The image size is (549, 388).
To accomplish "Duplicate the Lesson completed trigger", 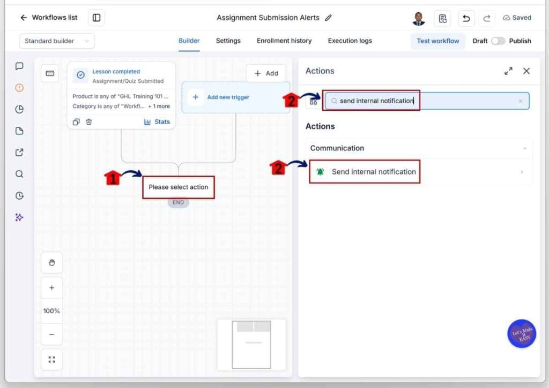I will tap(76, 122).
